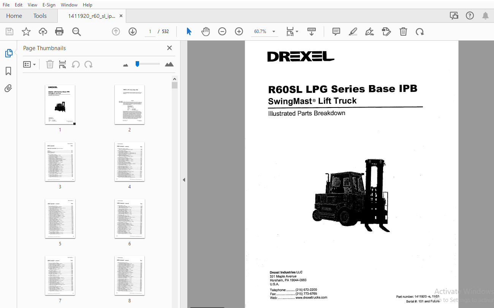This screenshot has height=308, width=494.
Task: Bookmark the file with the star icon
Action: click(x=26, y=32)
